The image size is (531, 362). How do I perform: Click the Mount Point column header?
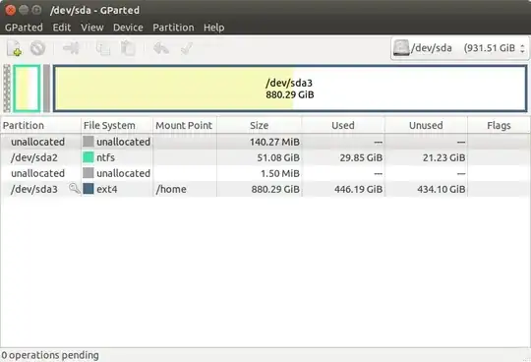[185, 125]
